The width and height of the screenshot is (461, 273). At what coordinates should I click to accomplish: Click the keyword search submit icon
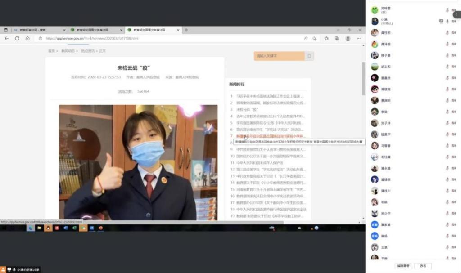coord(309,56)
